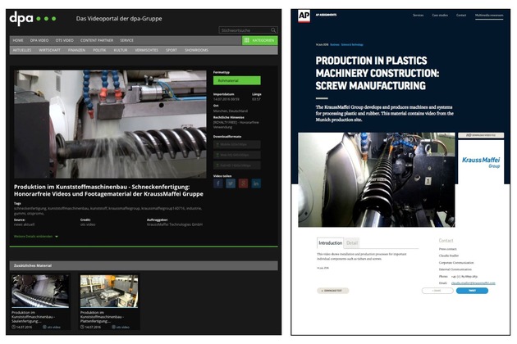517x344 pixels.
Task: Click the Säulenfertigung video title link
Action: coord(32,317)
